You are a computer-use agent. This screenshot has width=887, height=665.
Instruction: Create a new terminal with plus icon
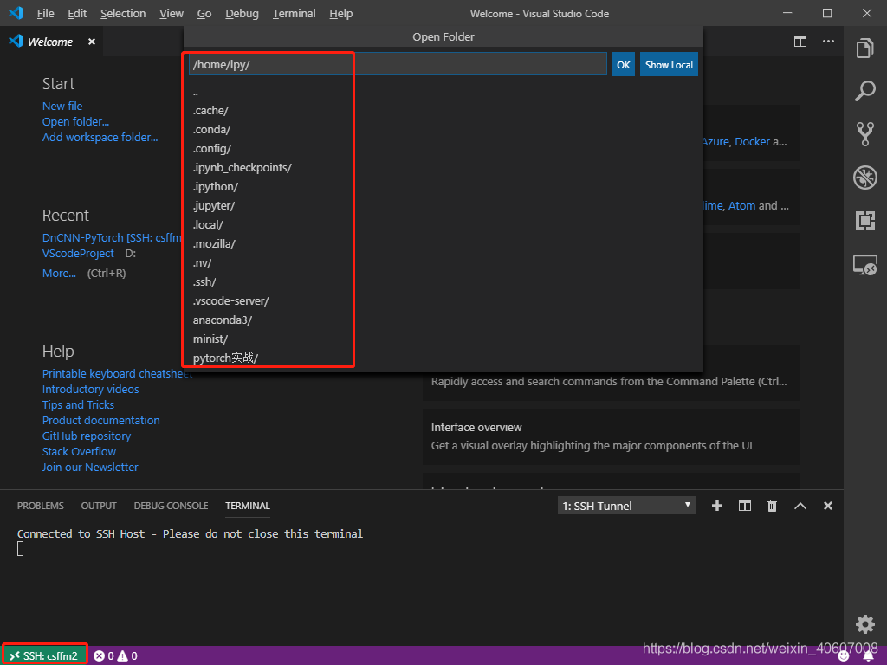pos(716,506)
